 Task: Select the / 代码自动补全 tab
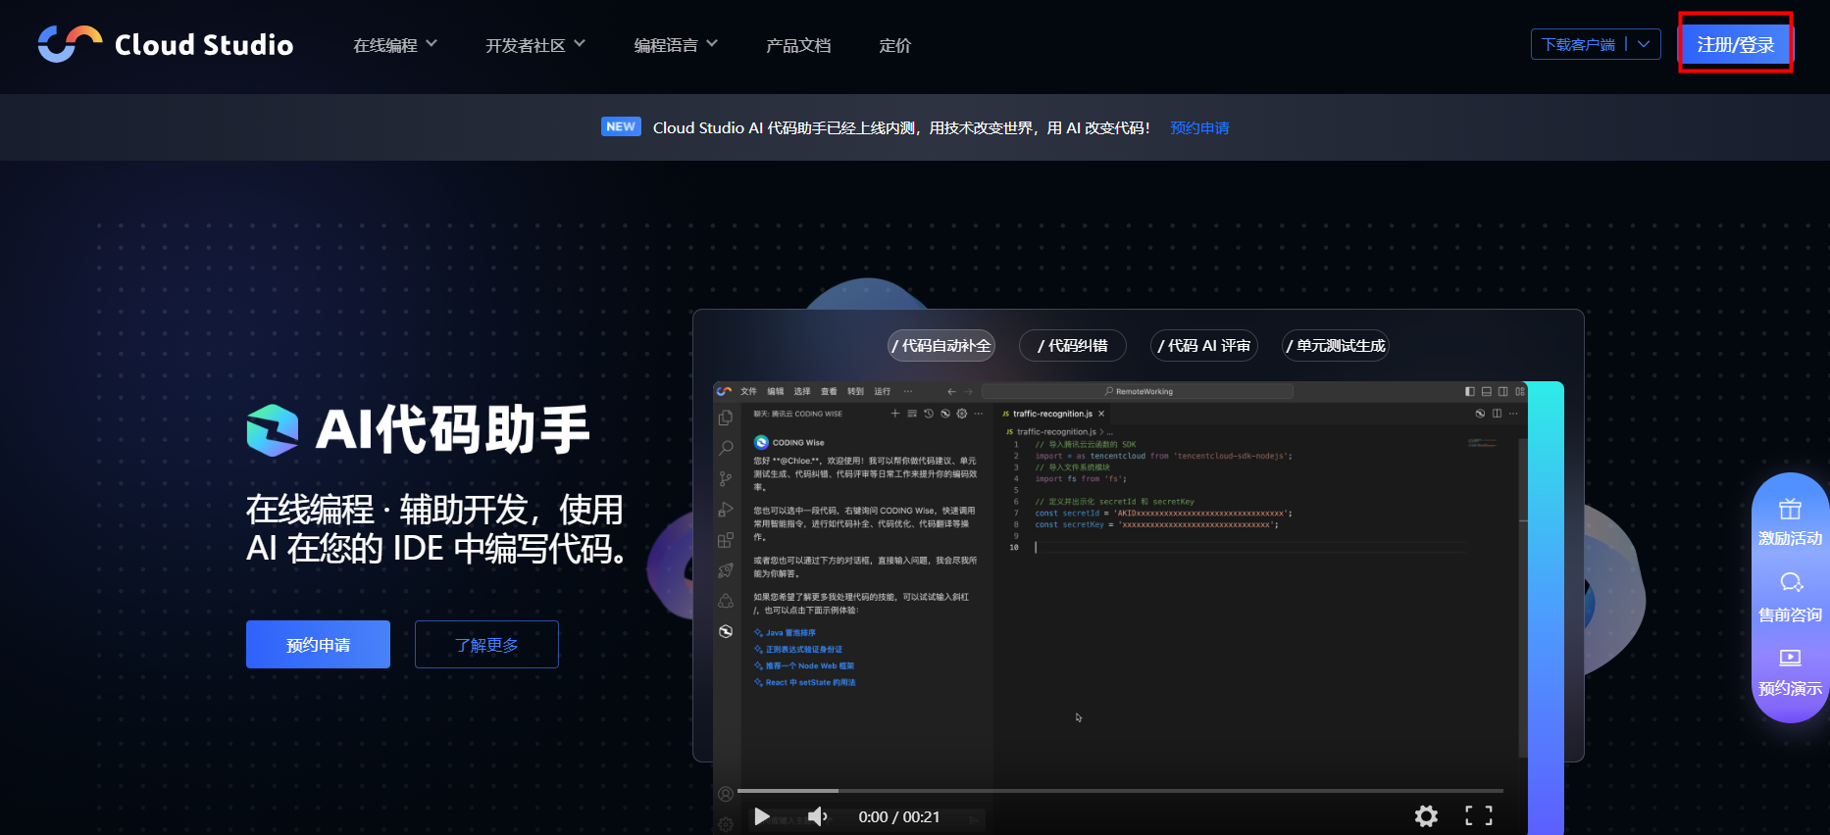pyautogui.click(x=941, y=345)
